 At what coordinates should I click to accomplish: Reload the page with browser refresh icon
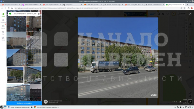(9, 8)
